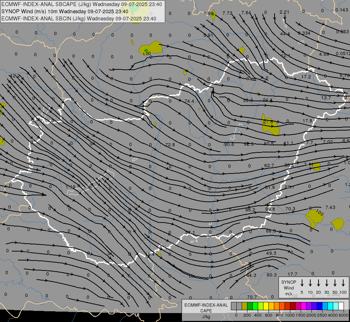Click the 72.8 CAPE value on map
The image size is (350, 322).
tap(170, 145)
